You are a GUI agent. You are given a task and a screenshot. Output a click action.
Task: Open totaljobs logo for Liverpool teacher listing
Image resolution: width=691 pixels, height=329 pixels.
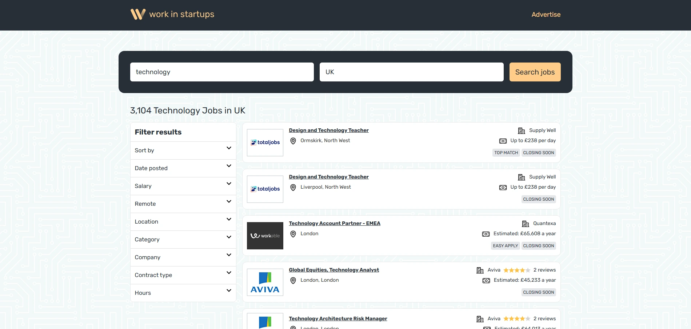(265, 189)
